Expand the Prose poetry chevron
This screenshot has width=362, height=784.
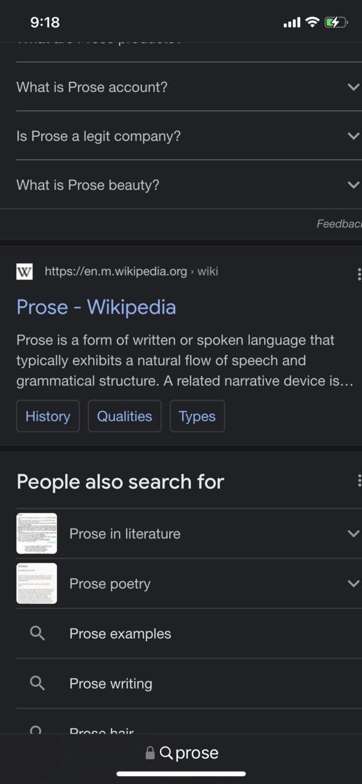coord(353,584)
